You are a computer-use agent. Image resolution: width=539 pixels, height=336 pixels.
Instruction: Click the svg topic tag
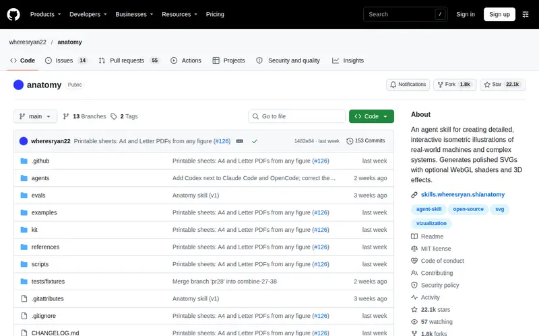(499, 209)
